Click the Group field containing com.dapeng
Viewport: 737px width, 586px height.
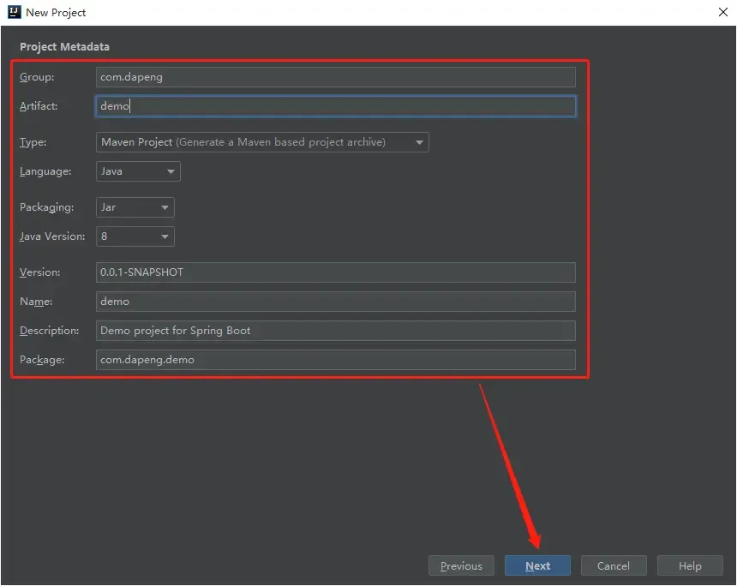tap(335, 77)
